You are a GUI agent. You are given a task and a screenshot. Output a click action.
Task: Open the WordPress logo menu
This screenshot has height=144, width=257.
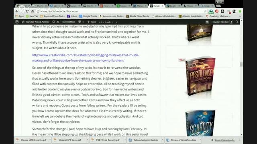coord(17,22)
